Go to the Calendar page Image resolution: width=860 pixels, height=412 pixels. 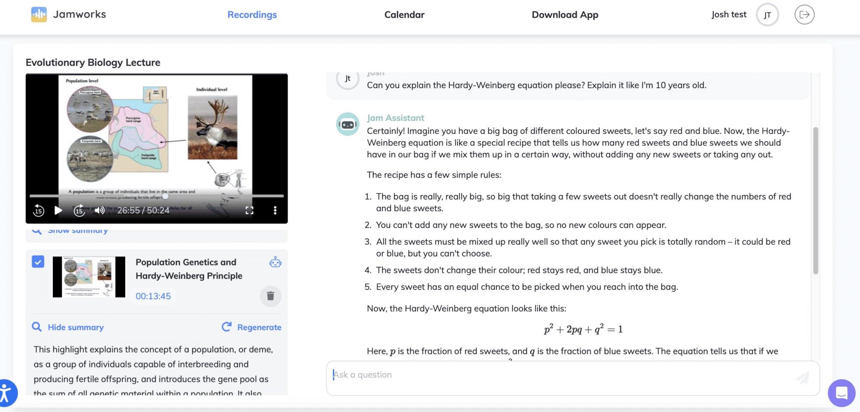click(404, 15)
